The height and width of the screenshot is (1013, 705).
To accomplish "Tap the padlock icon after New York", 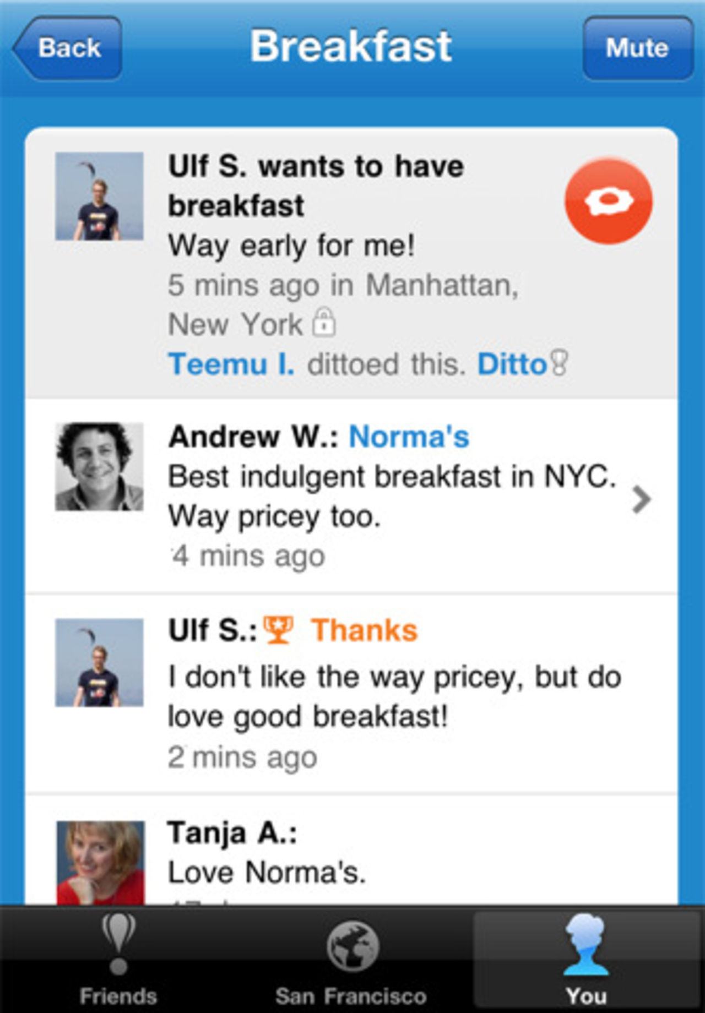I will point(324,322).
